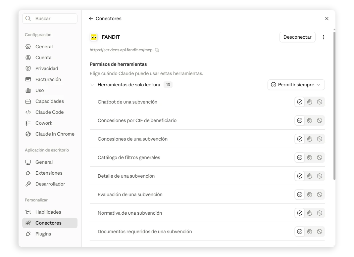Screen dimensions: 354x257
Task: Open General under Configuración
Action: coord(50,47)
